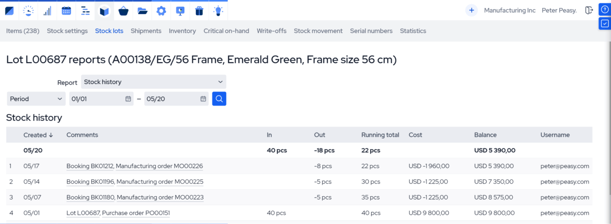611x224 pixels.
Task: Open the settings gear icon
Action: coord(161,11)
